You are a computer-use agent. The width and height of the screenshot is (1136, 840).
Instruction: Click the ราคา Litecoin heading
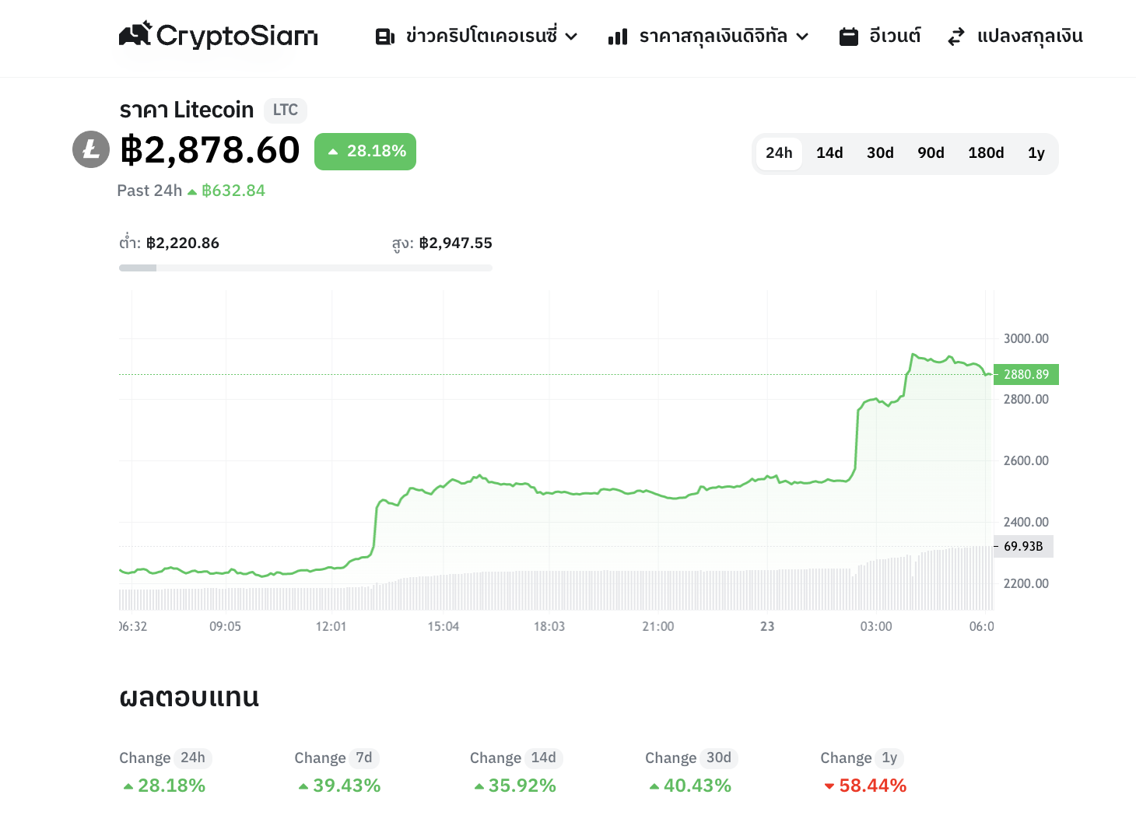(x=187, y=110)
